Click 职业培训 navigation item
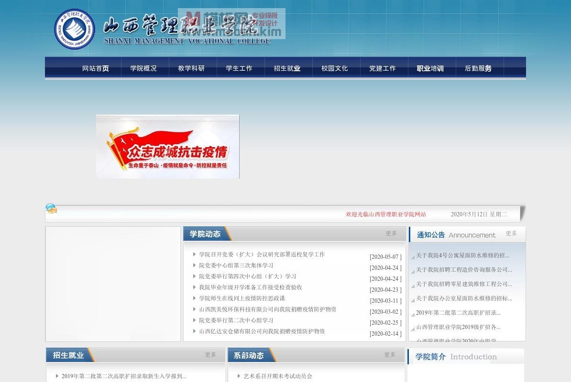 pyautogui.click(x=430, y=68)
